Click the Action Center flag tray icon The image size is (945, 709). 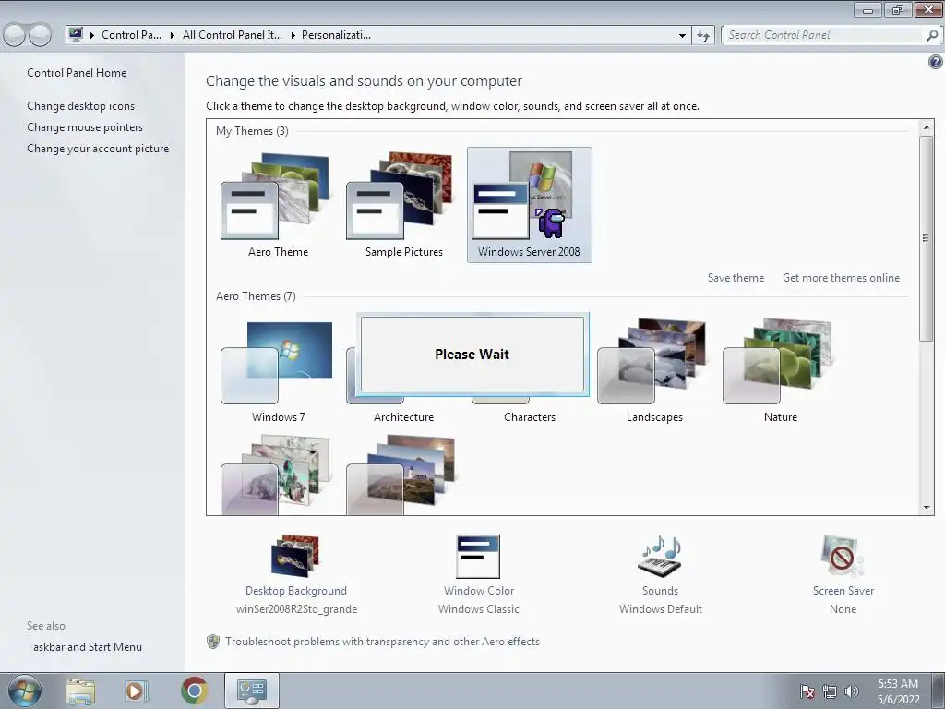(x=807, y=691)
